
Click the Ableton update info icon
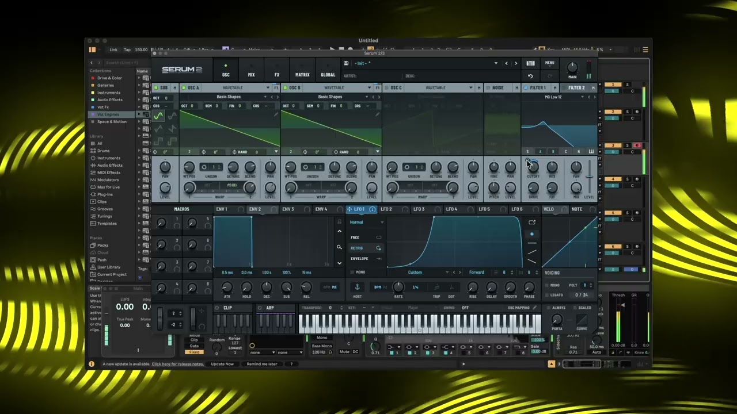(91, 364)
